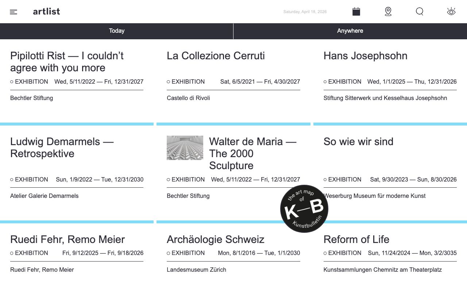Click the Saturday, April 18, 2026 date text
Image resolution: width=467 pixels, height=291 pixels.
click(305, 12)
